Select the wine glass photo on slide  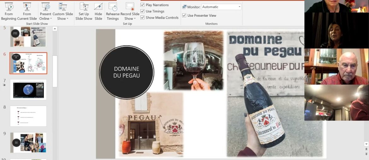(193, 60)
